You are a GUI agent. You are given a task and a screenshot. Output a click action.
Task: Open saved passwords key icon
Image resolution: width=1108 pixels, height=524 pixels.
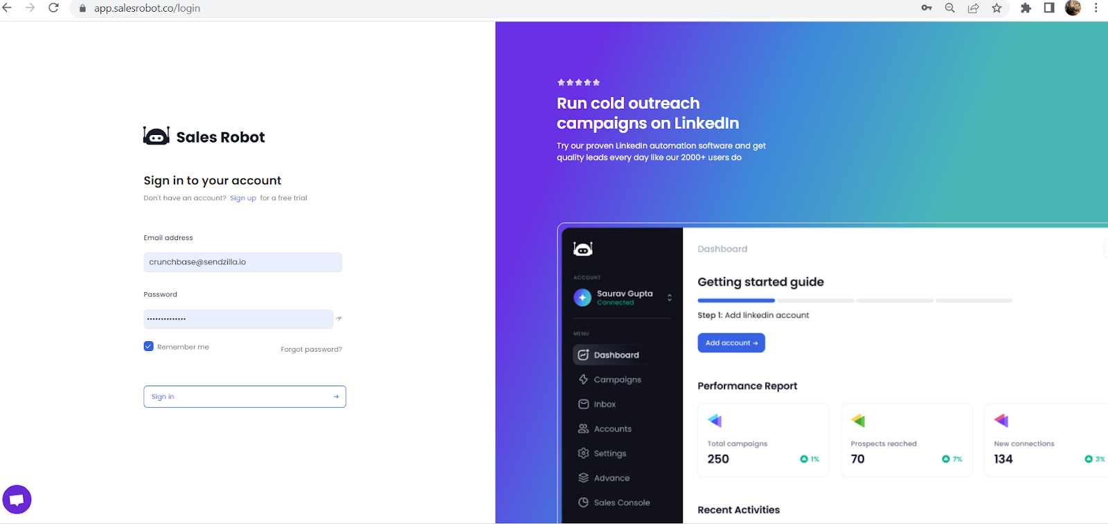tap(927, 8)
